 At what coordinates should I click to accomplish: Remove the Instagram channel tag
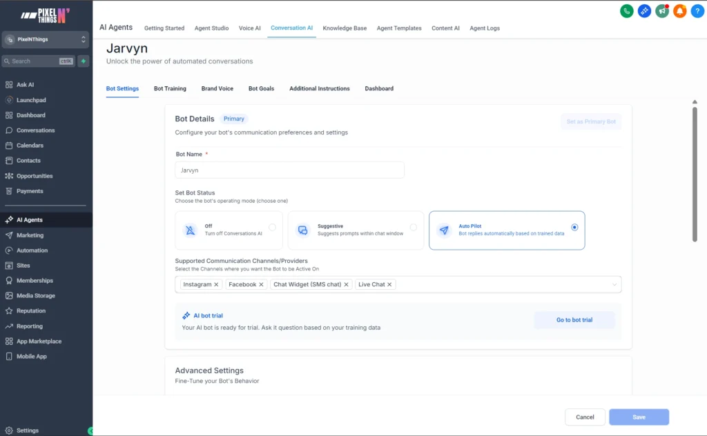click(x=216, y=285)
